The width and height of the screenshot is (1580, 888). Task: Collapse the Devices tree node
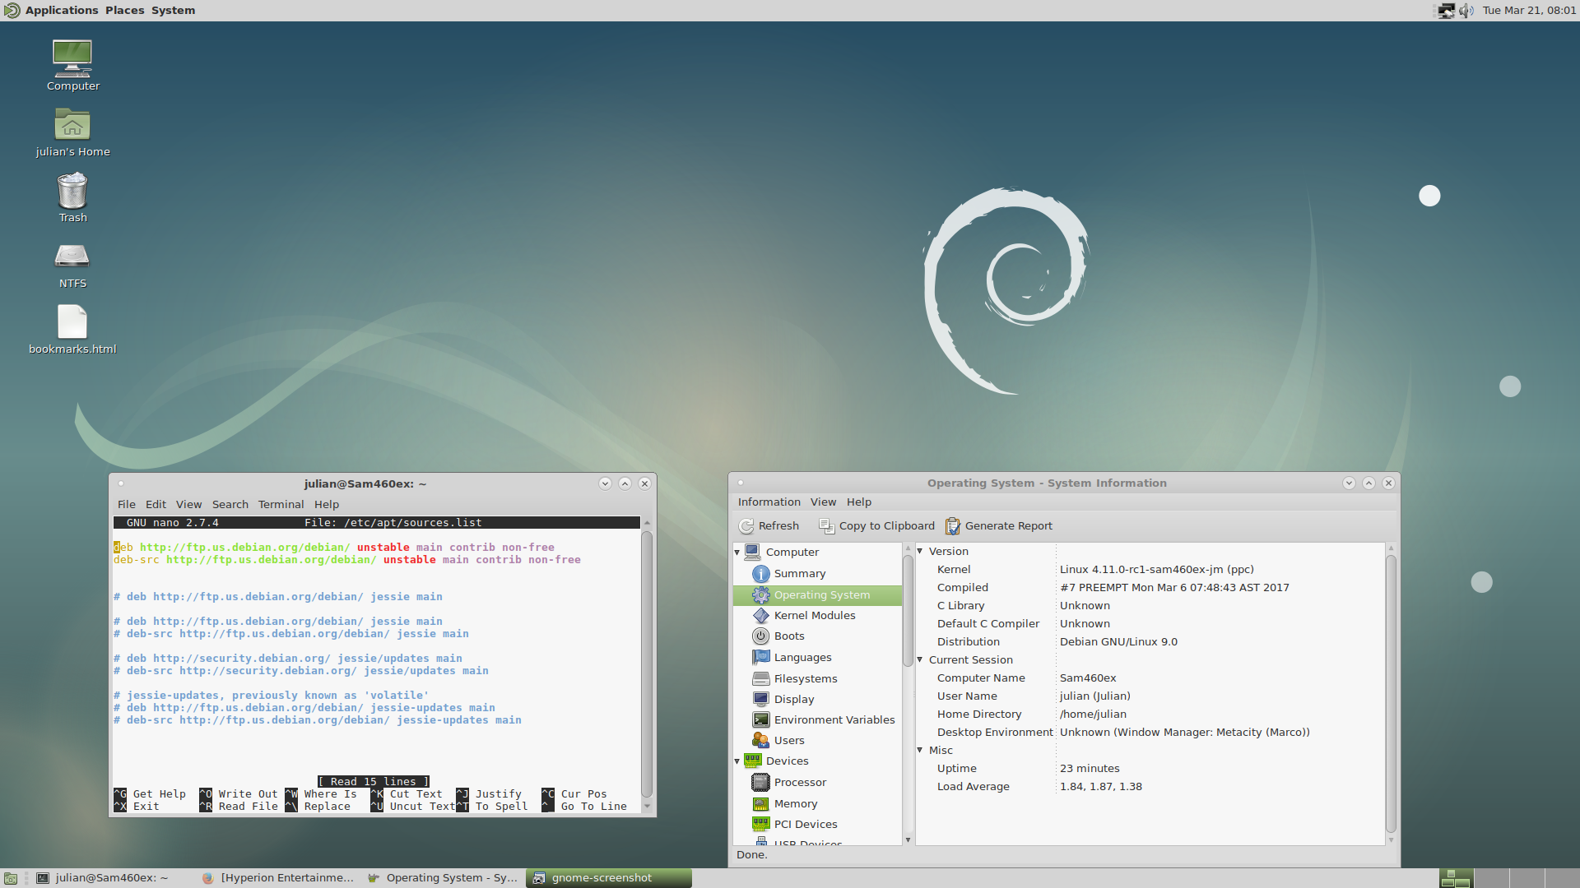(x=737, y=761)
